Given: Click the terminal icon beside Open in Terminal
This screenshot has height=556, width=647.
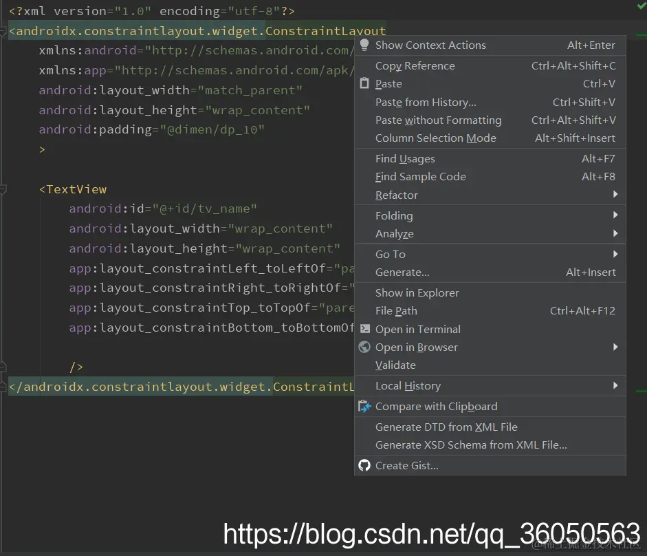Looking at the screenshot, I should (x=365, y=329).
